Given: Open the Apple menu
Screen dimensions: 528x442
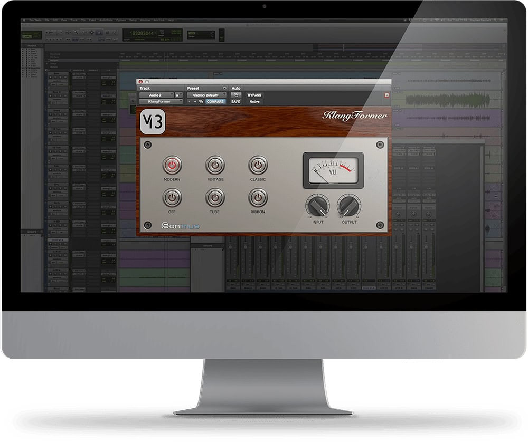Looking at the screenshot, I should pos(24,20).
